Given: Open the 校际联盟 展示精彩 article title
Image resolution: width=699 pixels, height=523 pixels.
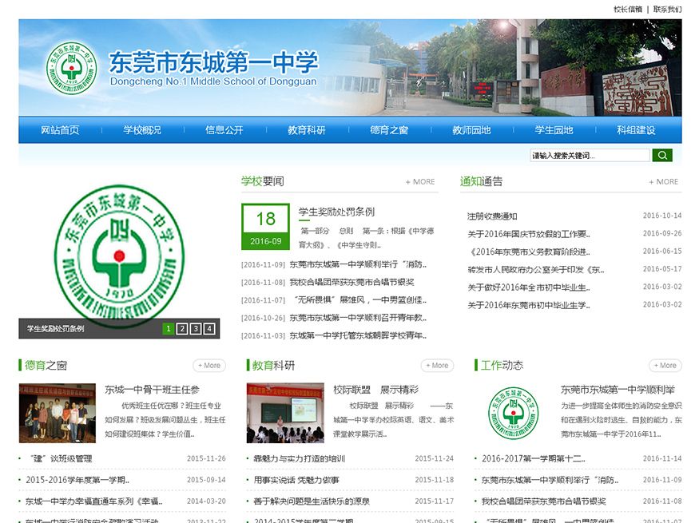Looking at the screenshot, I should (x=376, y=390).
